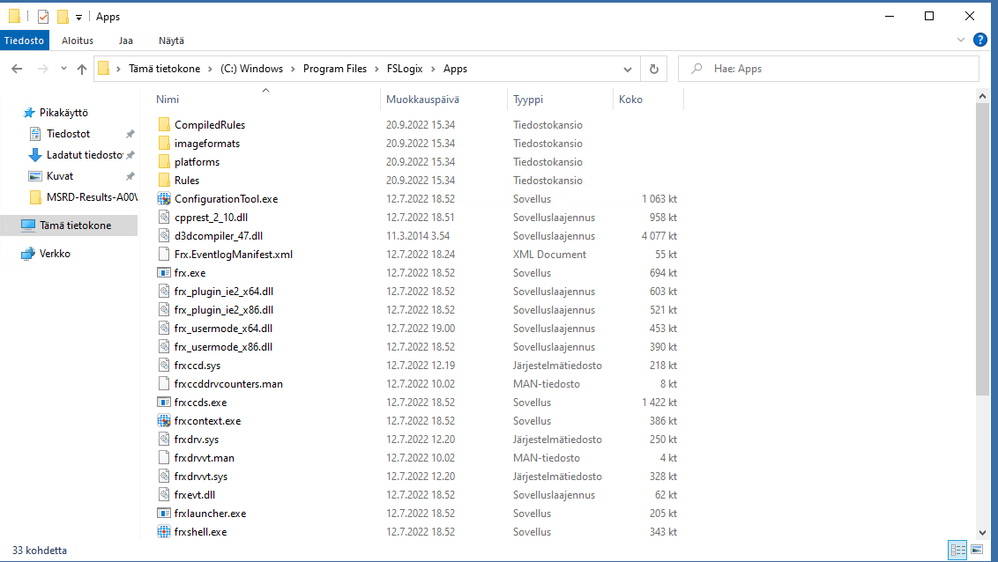This screenshot has width=998, height=562.
Task: Open the address bar history dropdown
Action: (627, 68)
